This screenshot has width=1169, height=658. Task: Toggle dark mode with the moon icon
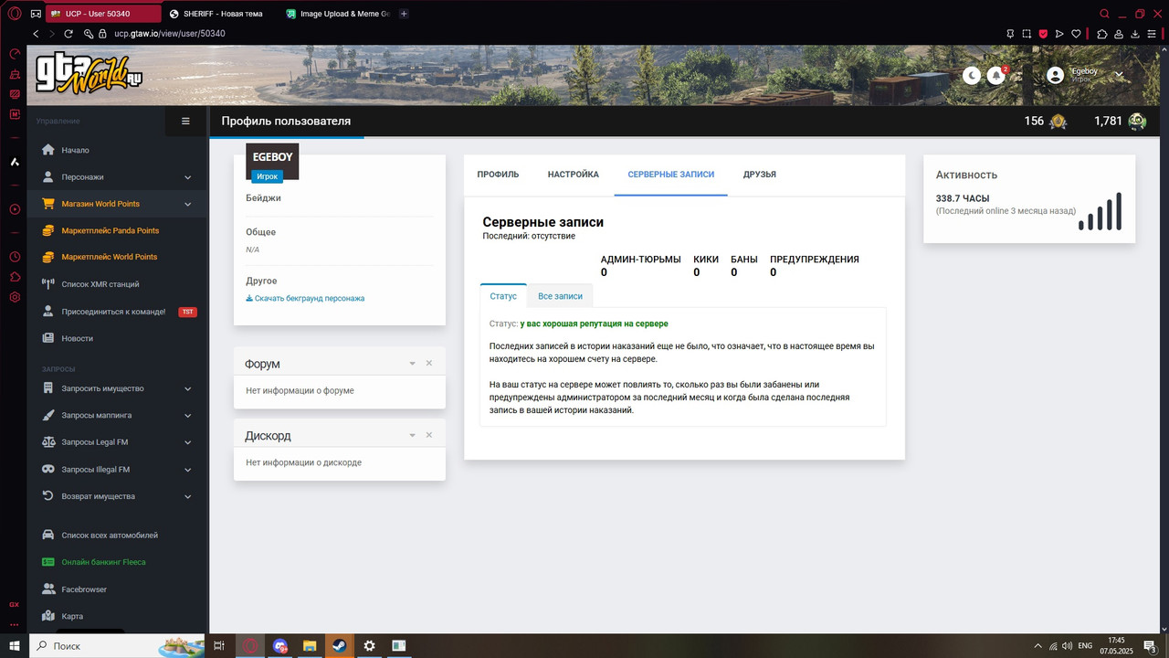(972, 76)
